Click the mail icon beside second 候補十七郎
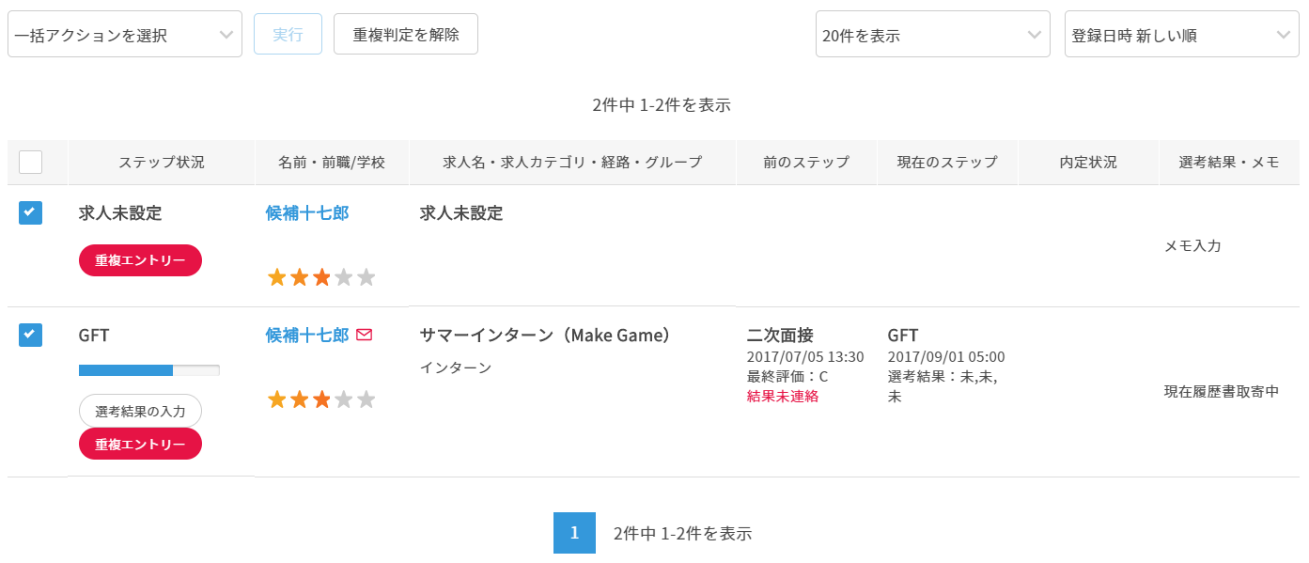This screenshot has width=1309, height=563. tap(365, 335)
